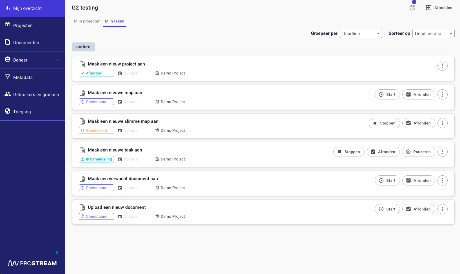Viewport: 460px width, 274px height.
Task: Click the document icon of 'Maak een nieuwe taak aan'
Action: point(82,150)
